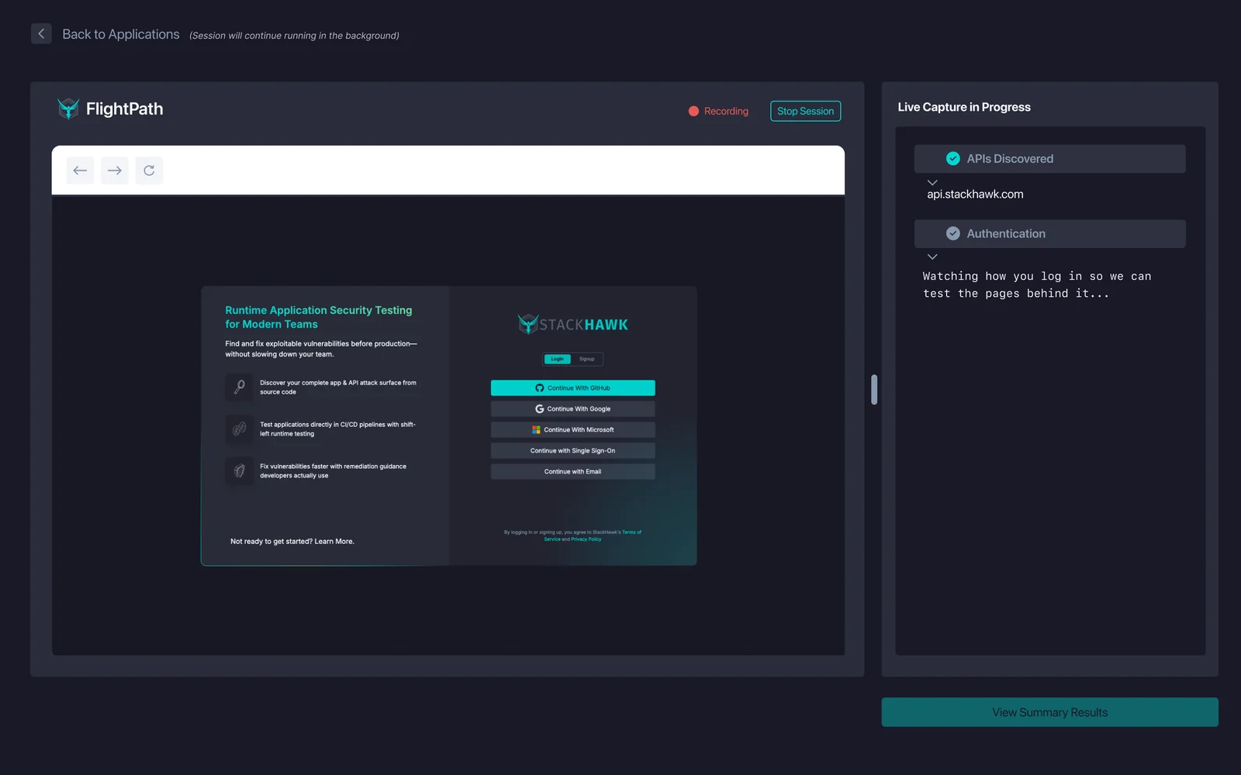Click the Live Capture in Progress title
The height and width of the screenshot is (775, 1241).
click(x=964, y=107)
